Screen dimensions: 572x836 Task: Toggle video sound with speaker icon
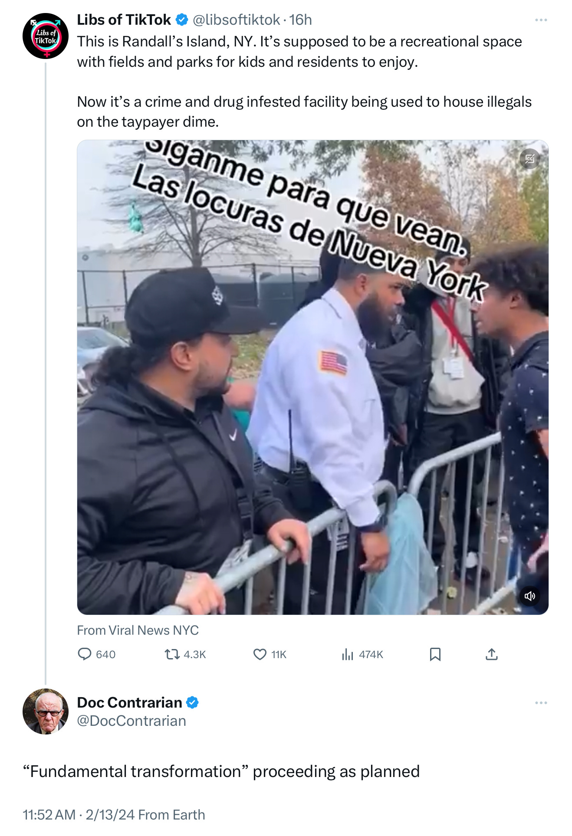529,596
